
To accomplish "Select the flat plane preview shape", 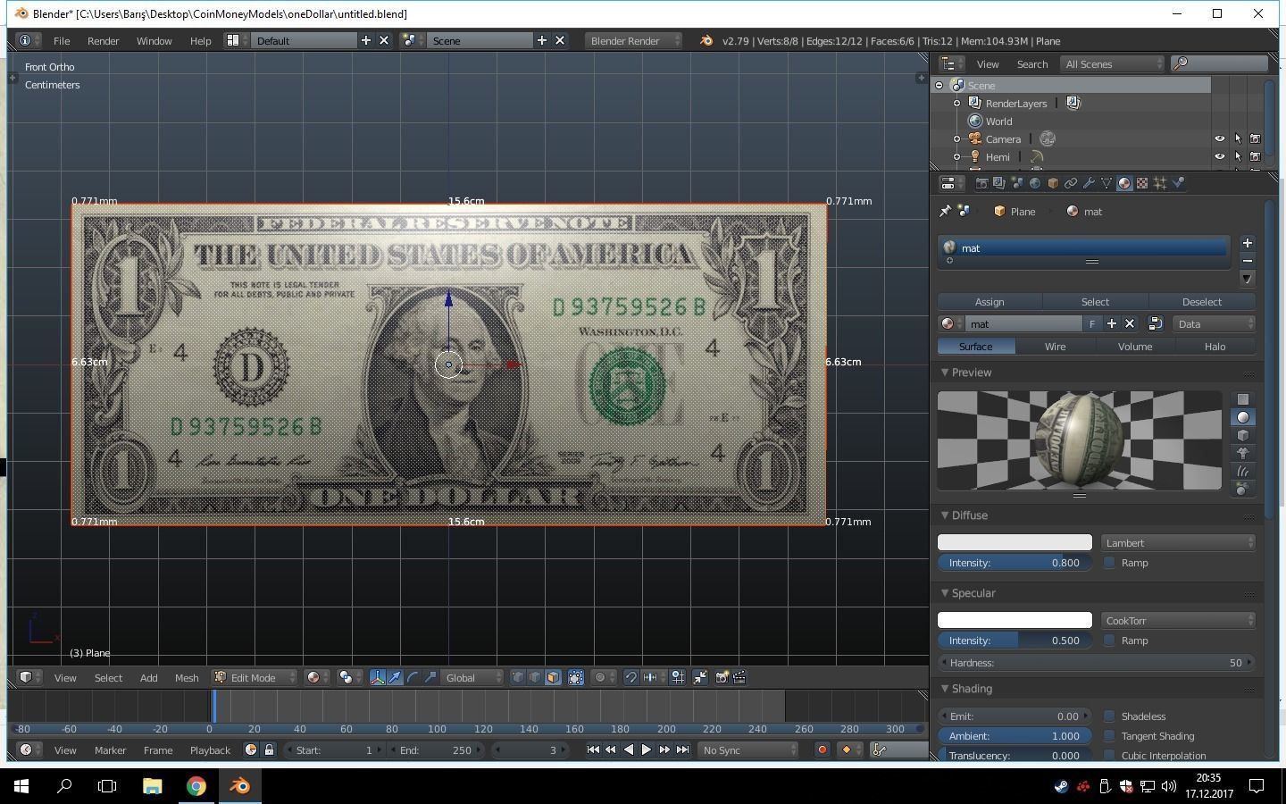I will pyautogui.click(x=1242, y=399).
